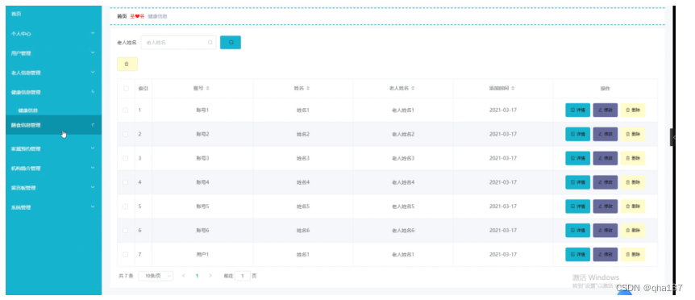
Task: Click 删除 for row 账号6
Action: pos(632,231)
